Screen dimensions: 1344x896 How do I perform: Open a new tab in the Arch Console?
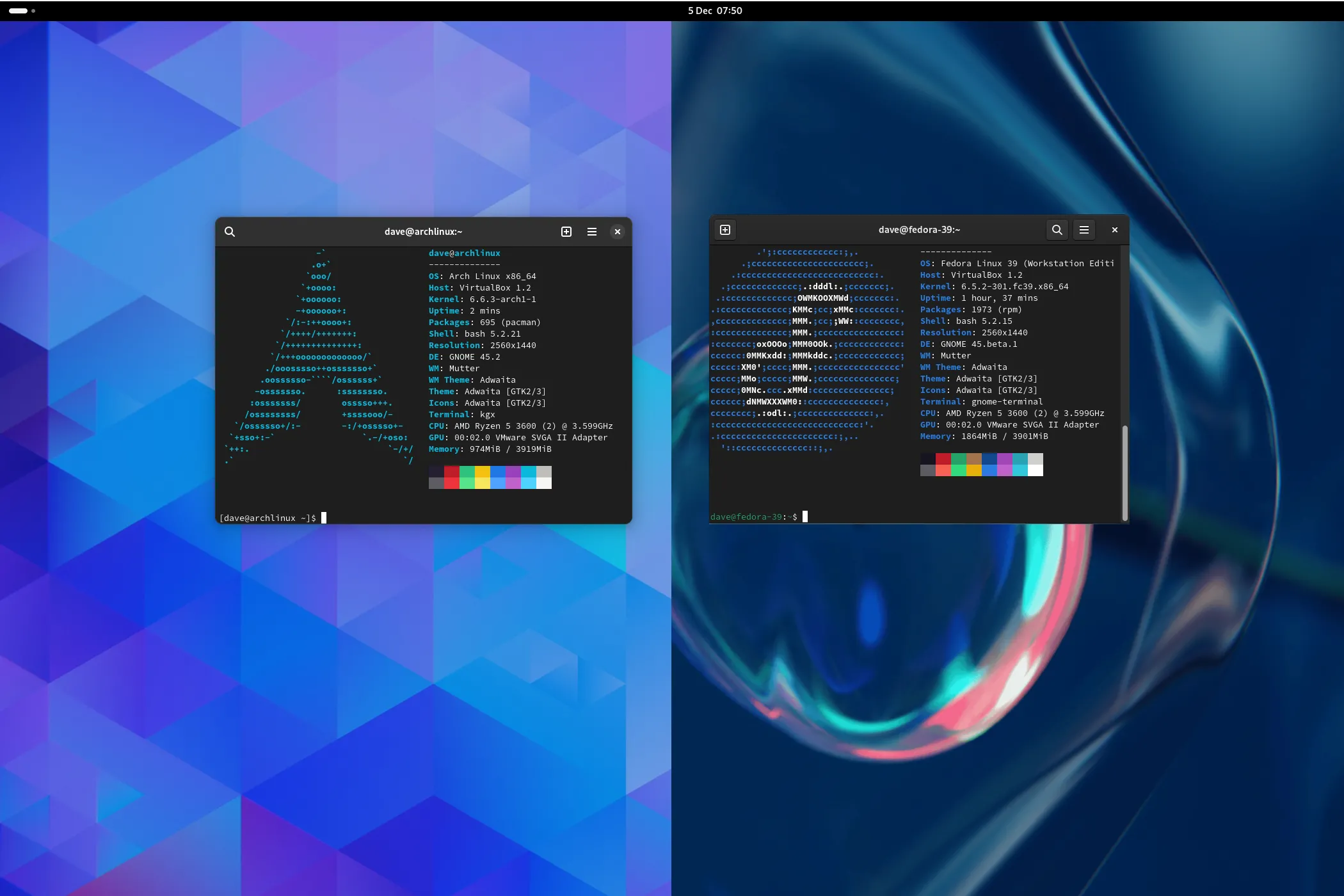(x=566, y=232)
